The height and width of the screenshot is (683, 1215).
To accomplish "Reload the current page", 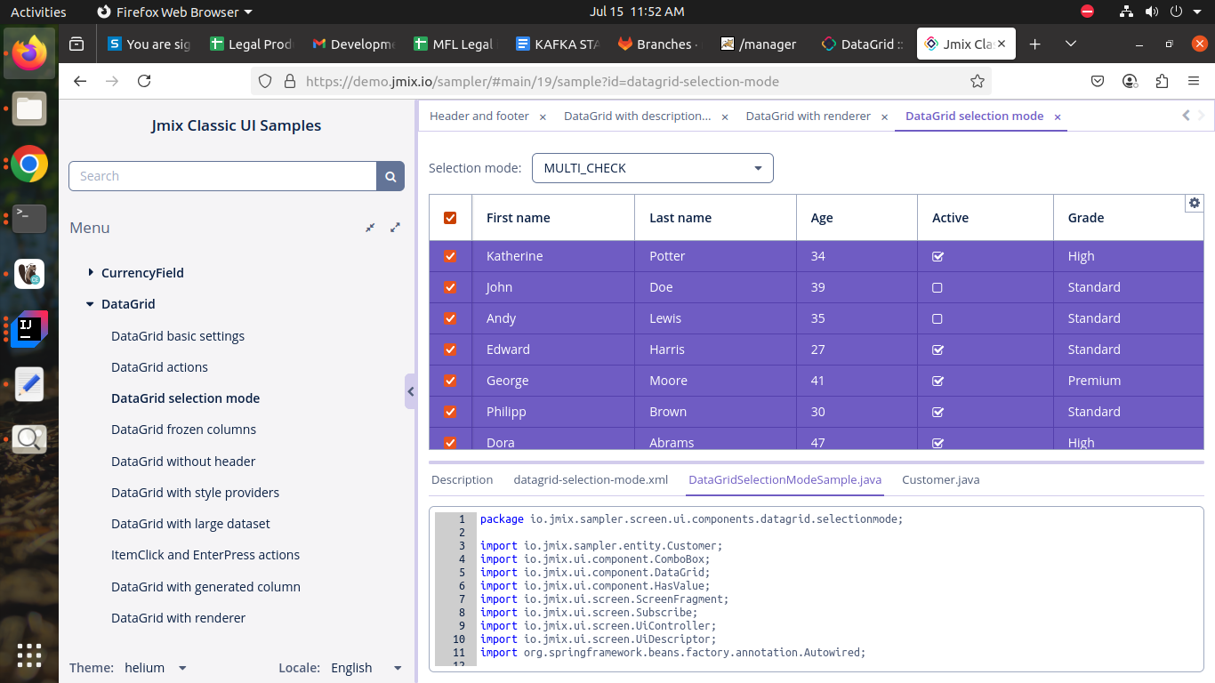I will [144, 81].
